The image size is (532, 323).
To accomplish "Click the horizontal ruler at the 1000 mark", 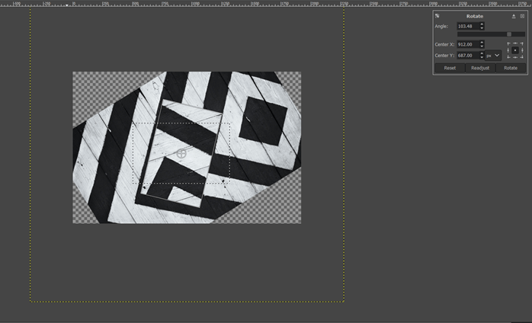I will tap(195, 3).
